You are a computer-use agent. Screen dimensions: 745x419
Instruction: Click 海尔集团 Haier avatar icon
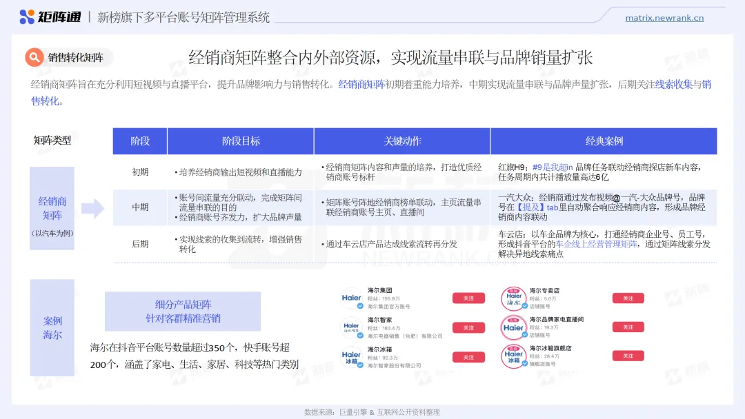point(352,298)
